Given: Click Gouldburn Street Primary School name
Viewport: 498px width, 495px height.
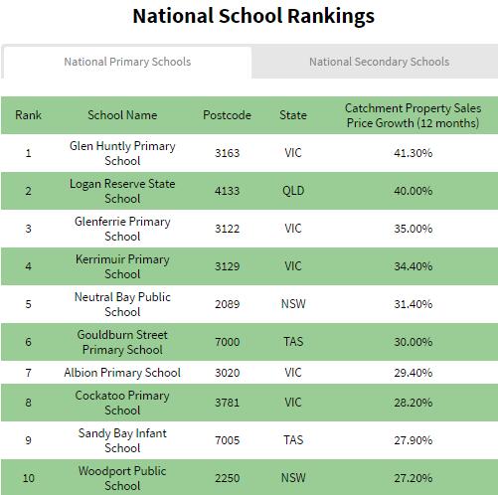Looking at the screenshot, I should click(122, 342).
